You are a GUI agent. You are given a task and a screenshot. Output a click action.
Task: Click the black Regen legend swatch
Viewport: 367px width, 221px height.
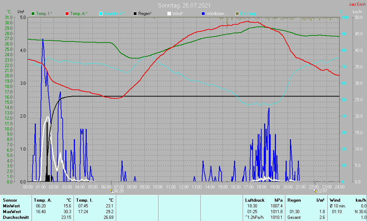pyautogui.click(x=135, y=14)
